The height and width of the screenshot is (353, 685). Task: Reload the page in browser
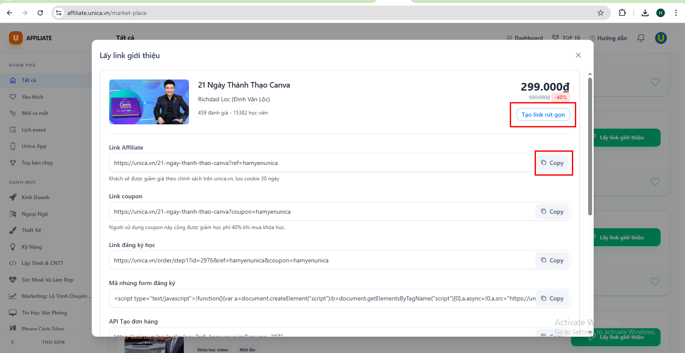point(40,13)
